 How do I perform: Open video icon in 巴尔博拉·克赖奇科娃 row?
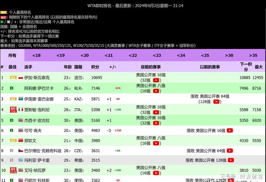click(230, 151)
